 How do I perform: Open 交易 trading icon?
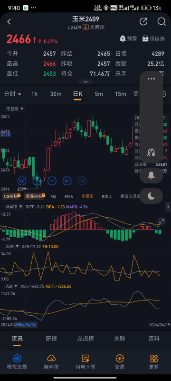120,362
